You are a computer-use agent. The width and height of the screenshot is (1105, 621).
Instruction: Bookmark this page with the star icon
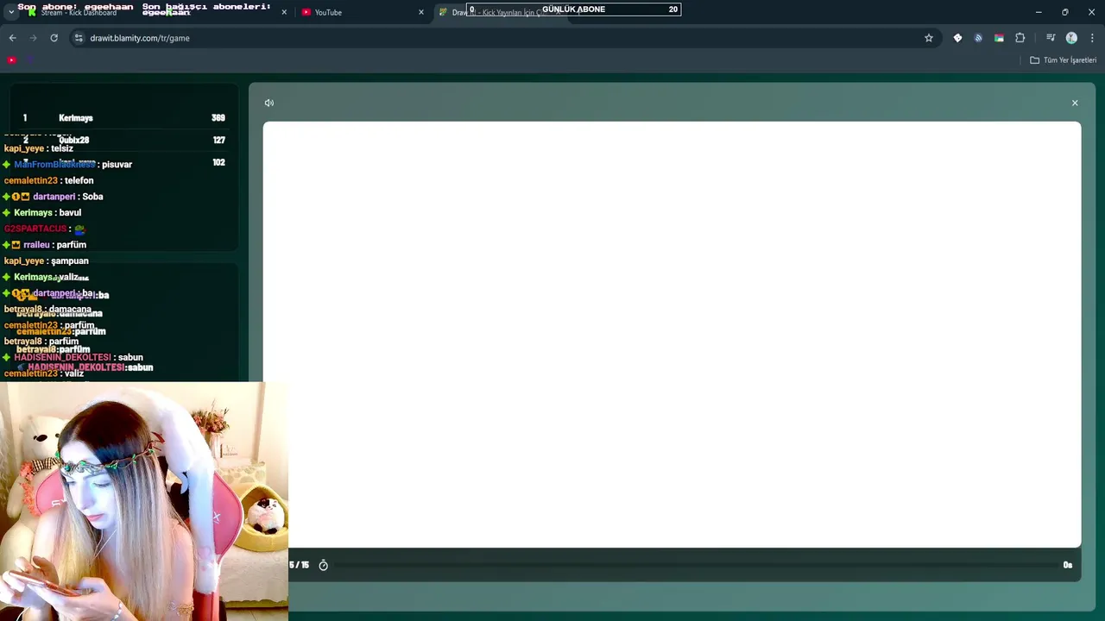929,38
